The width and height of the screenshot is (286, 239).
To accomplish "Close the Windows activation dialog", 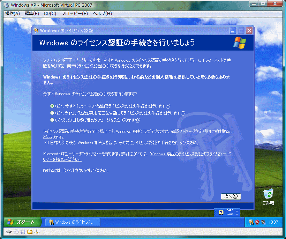I will pos(249,31).
